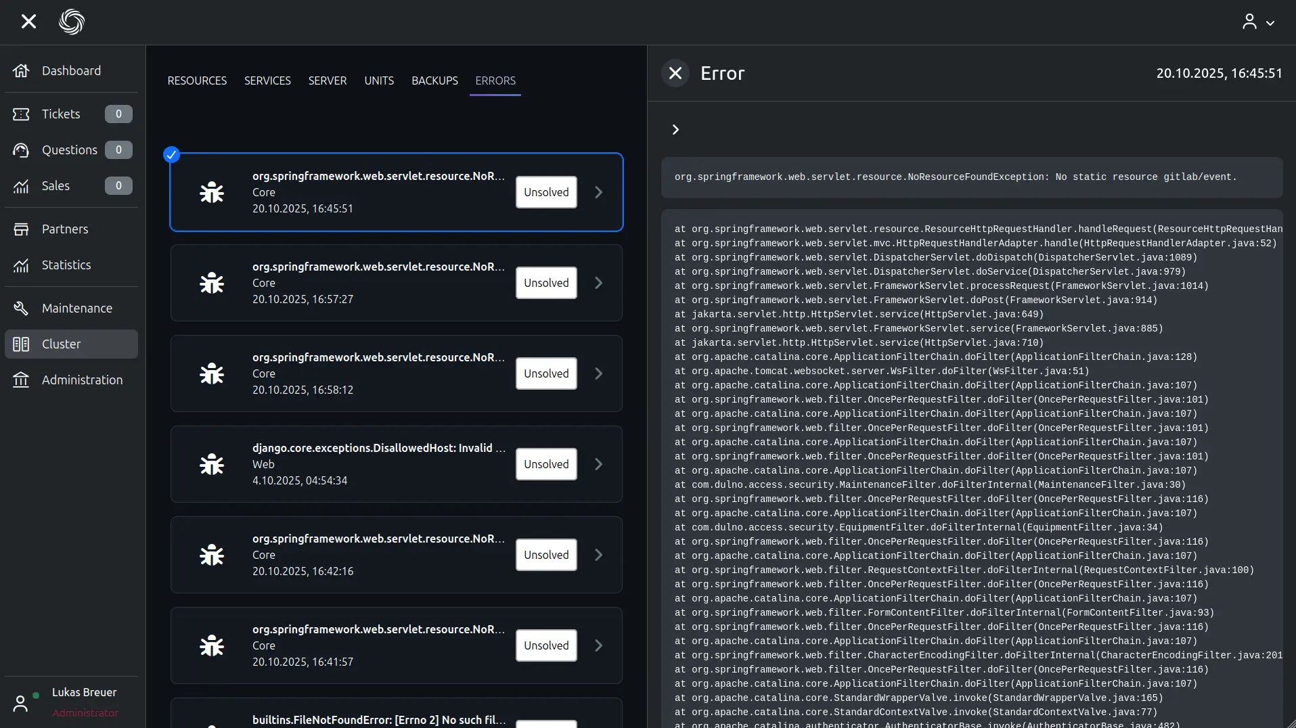Toggle Unsolved status for 16:57:27 error

click(546, 283)
